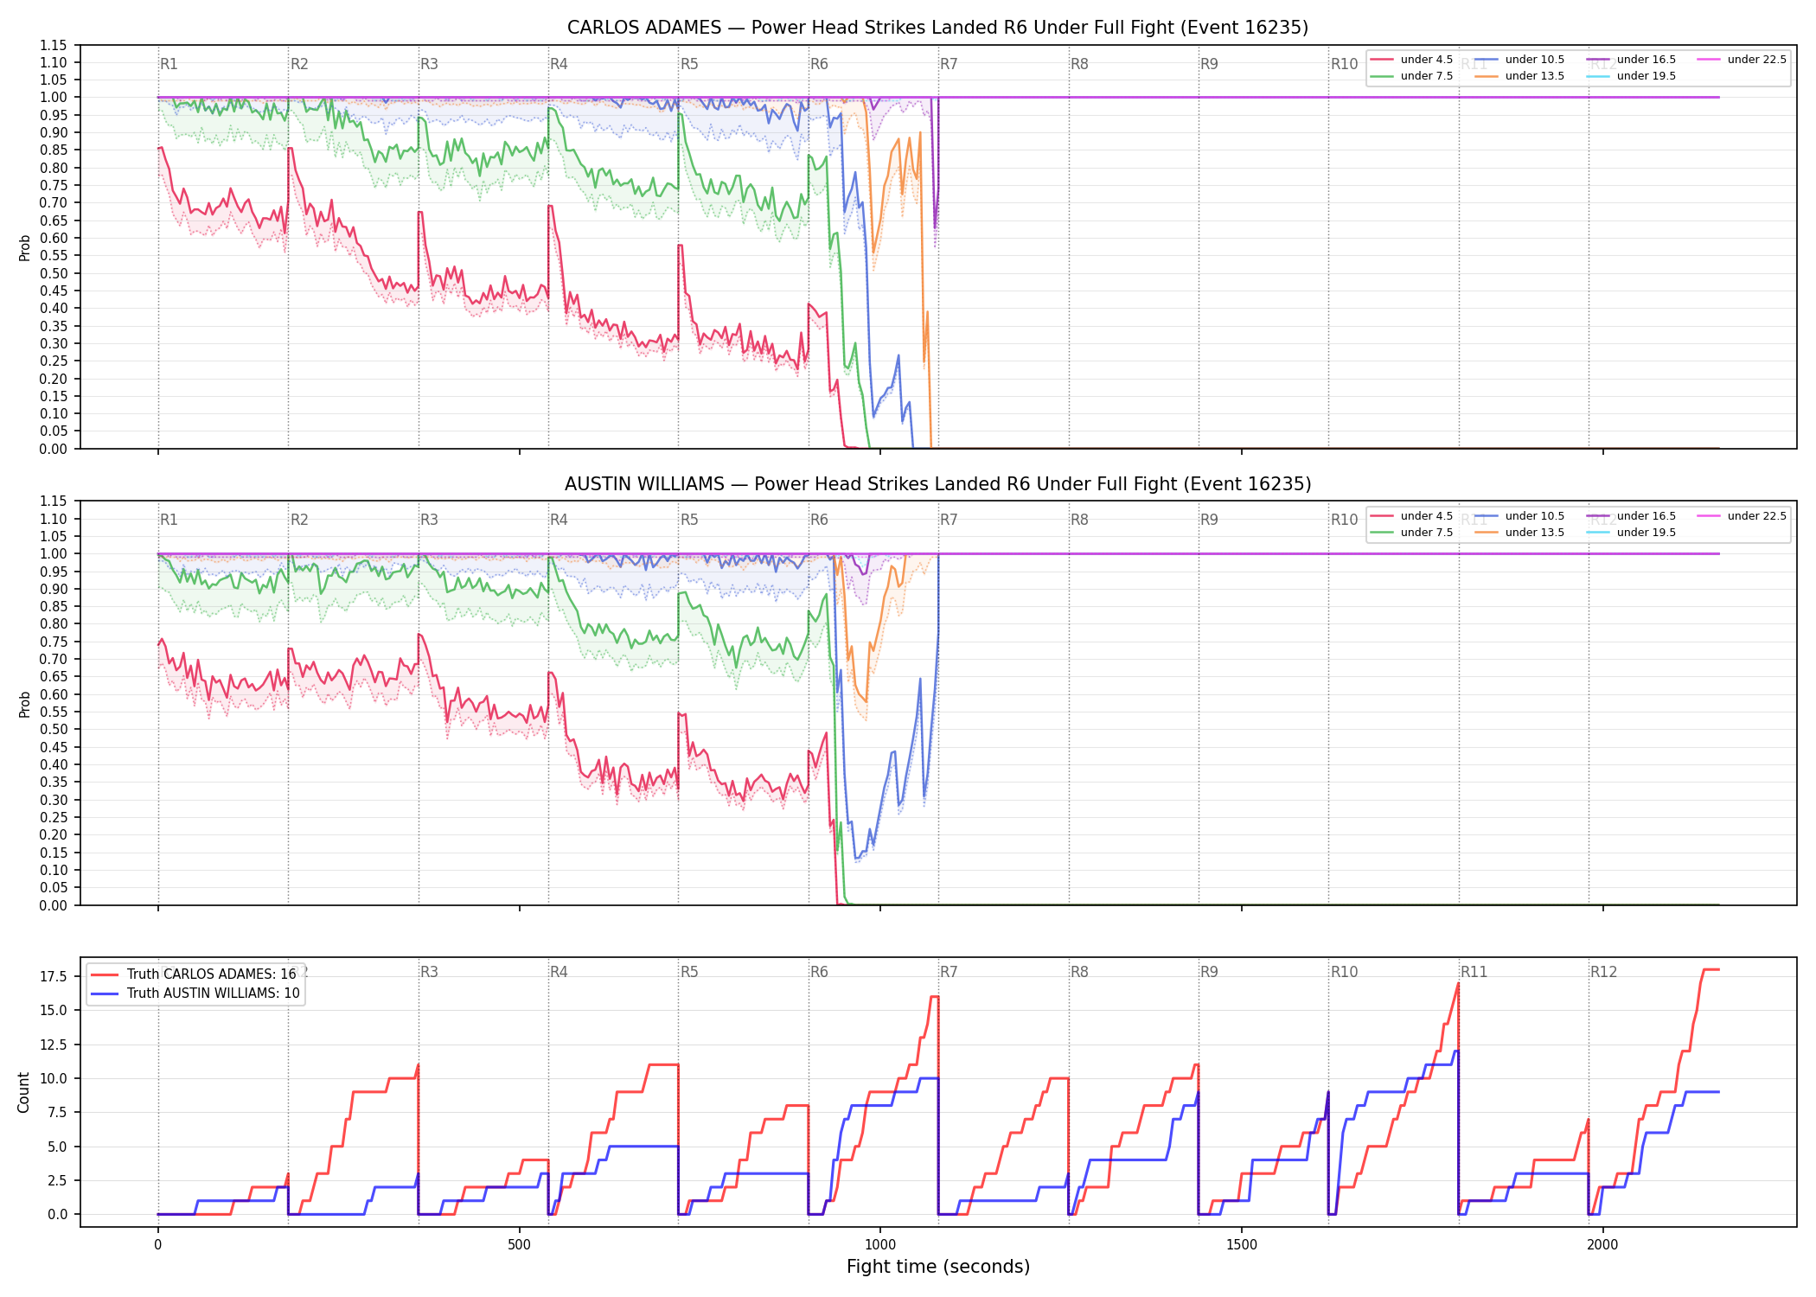The height and width of the screenshot is (1297, 1816).
Task: Click the 'Truth CARLOS ADAMES: 16' legend entry
Action: pyautogui.click(x=194, y=974)
